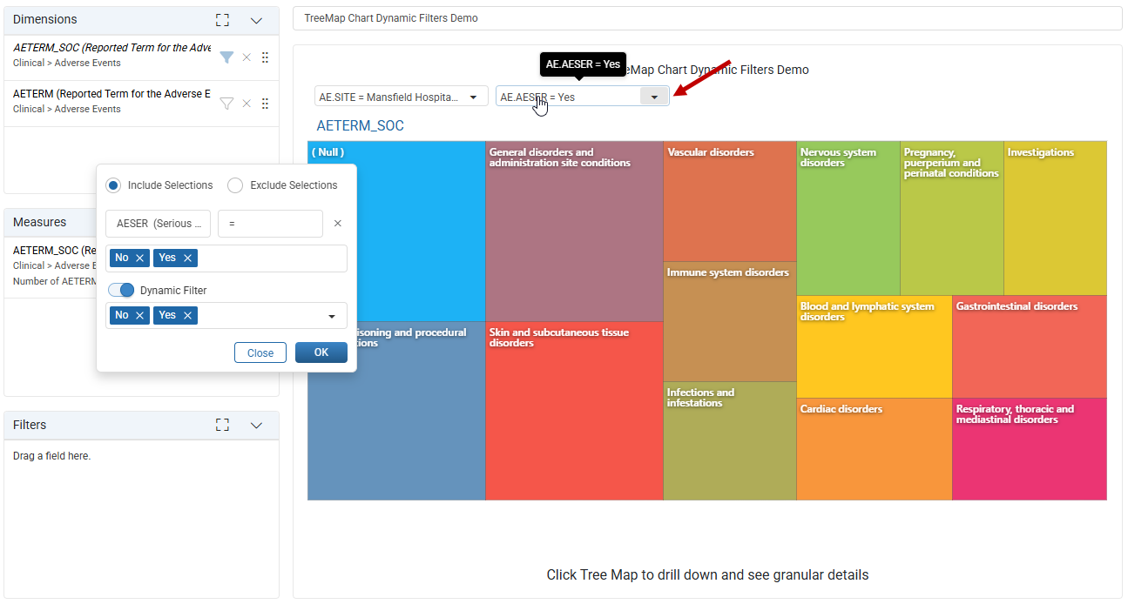
Task: Click the fullscreen icon in Dimensions panel
Action: click(x=223, y=20)
